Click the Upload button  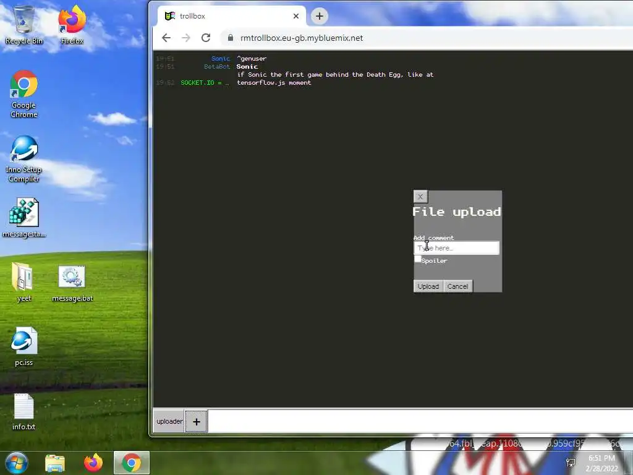pyautogui.click(x=428, y=286)
